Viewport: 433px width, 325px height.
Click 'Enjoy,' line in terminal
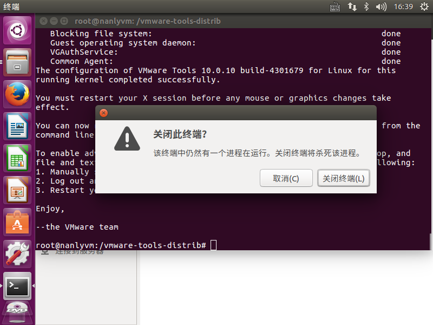click(x=50, y=209)
